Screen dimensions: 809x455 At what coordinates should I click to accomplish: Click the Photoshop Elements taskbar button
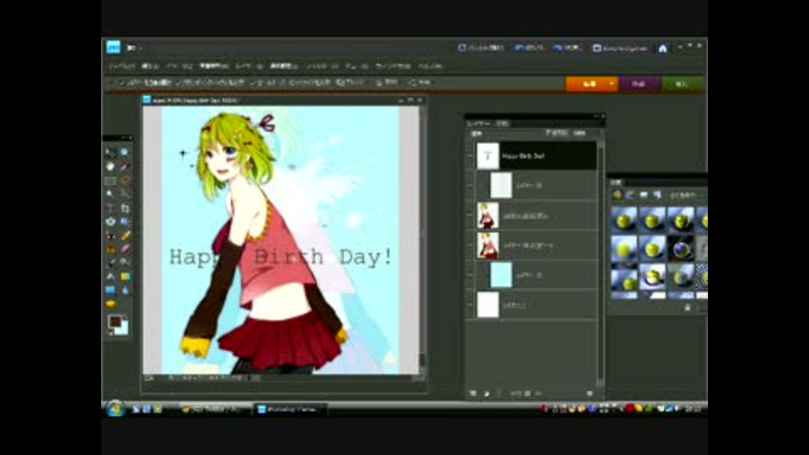(x=290, y=409)
